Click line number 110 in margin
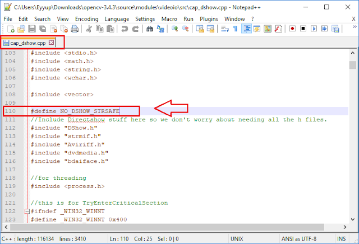 pos(10,111)
